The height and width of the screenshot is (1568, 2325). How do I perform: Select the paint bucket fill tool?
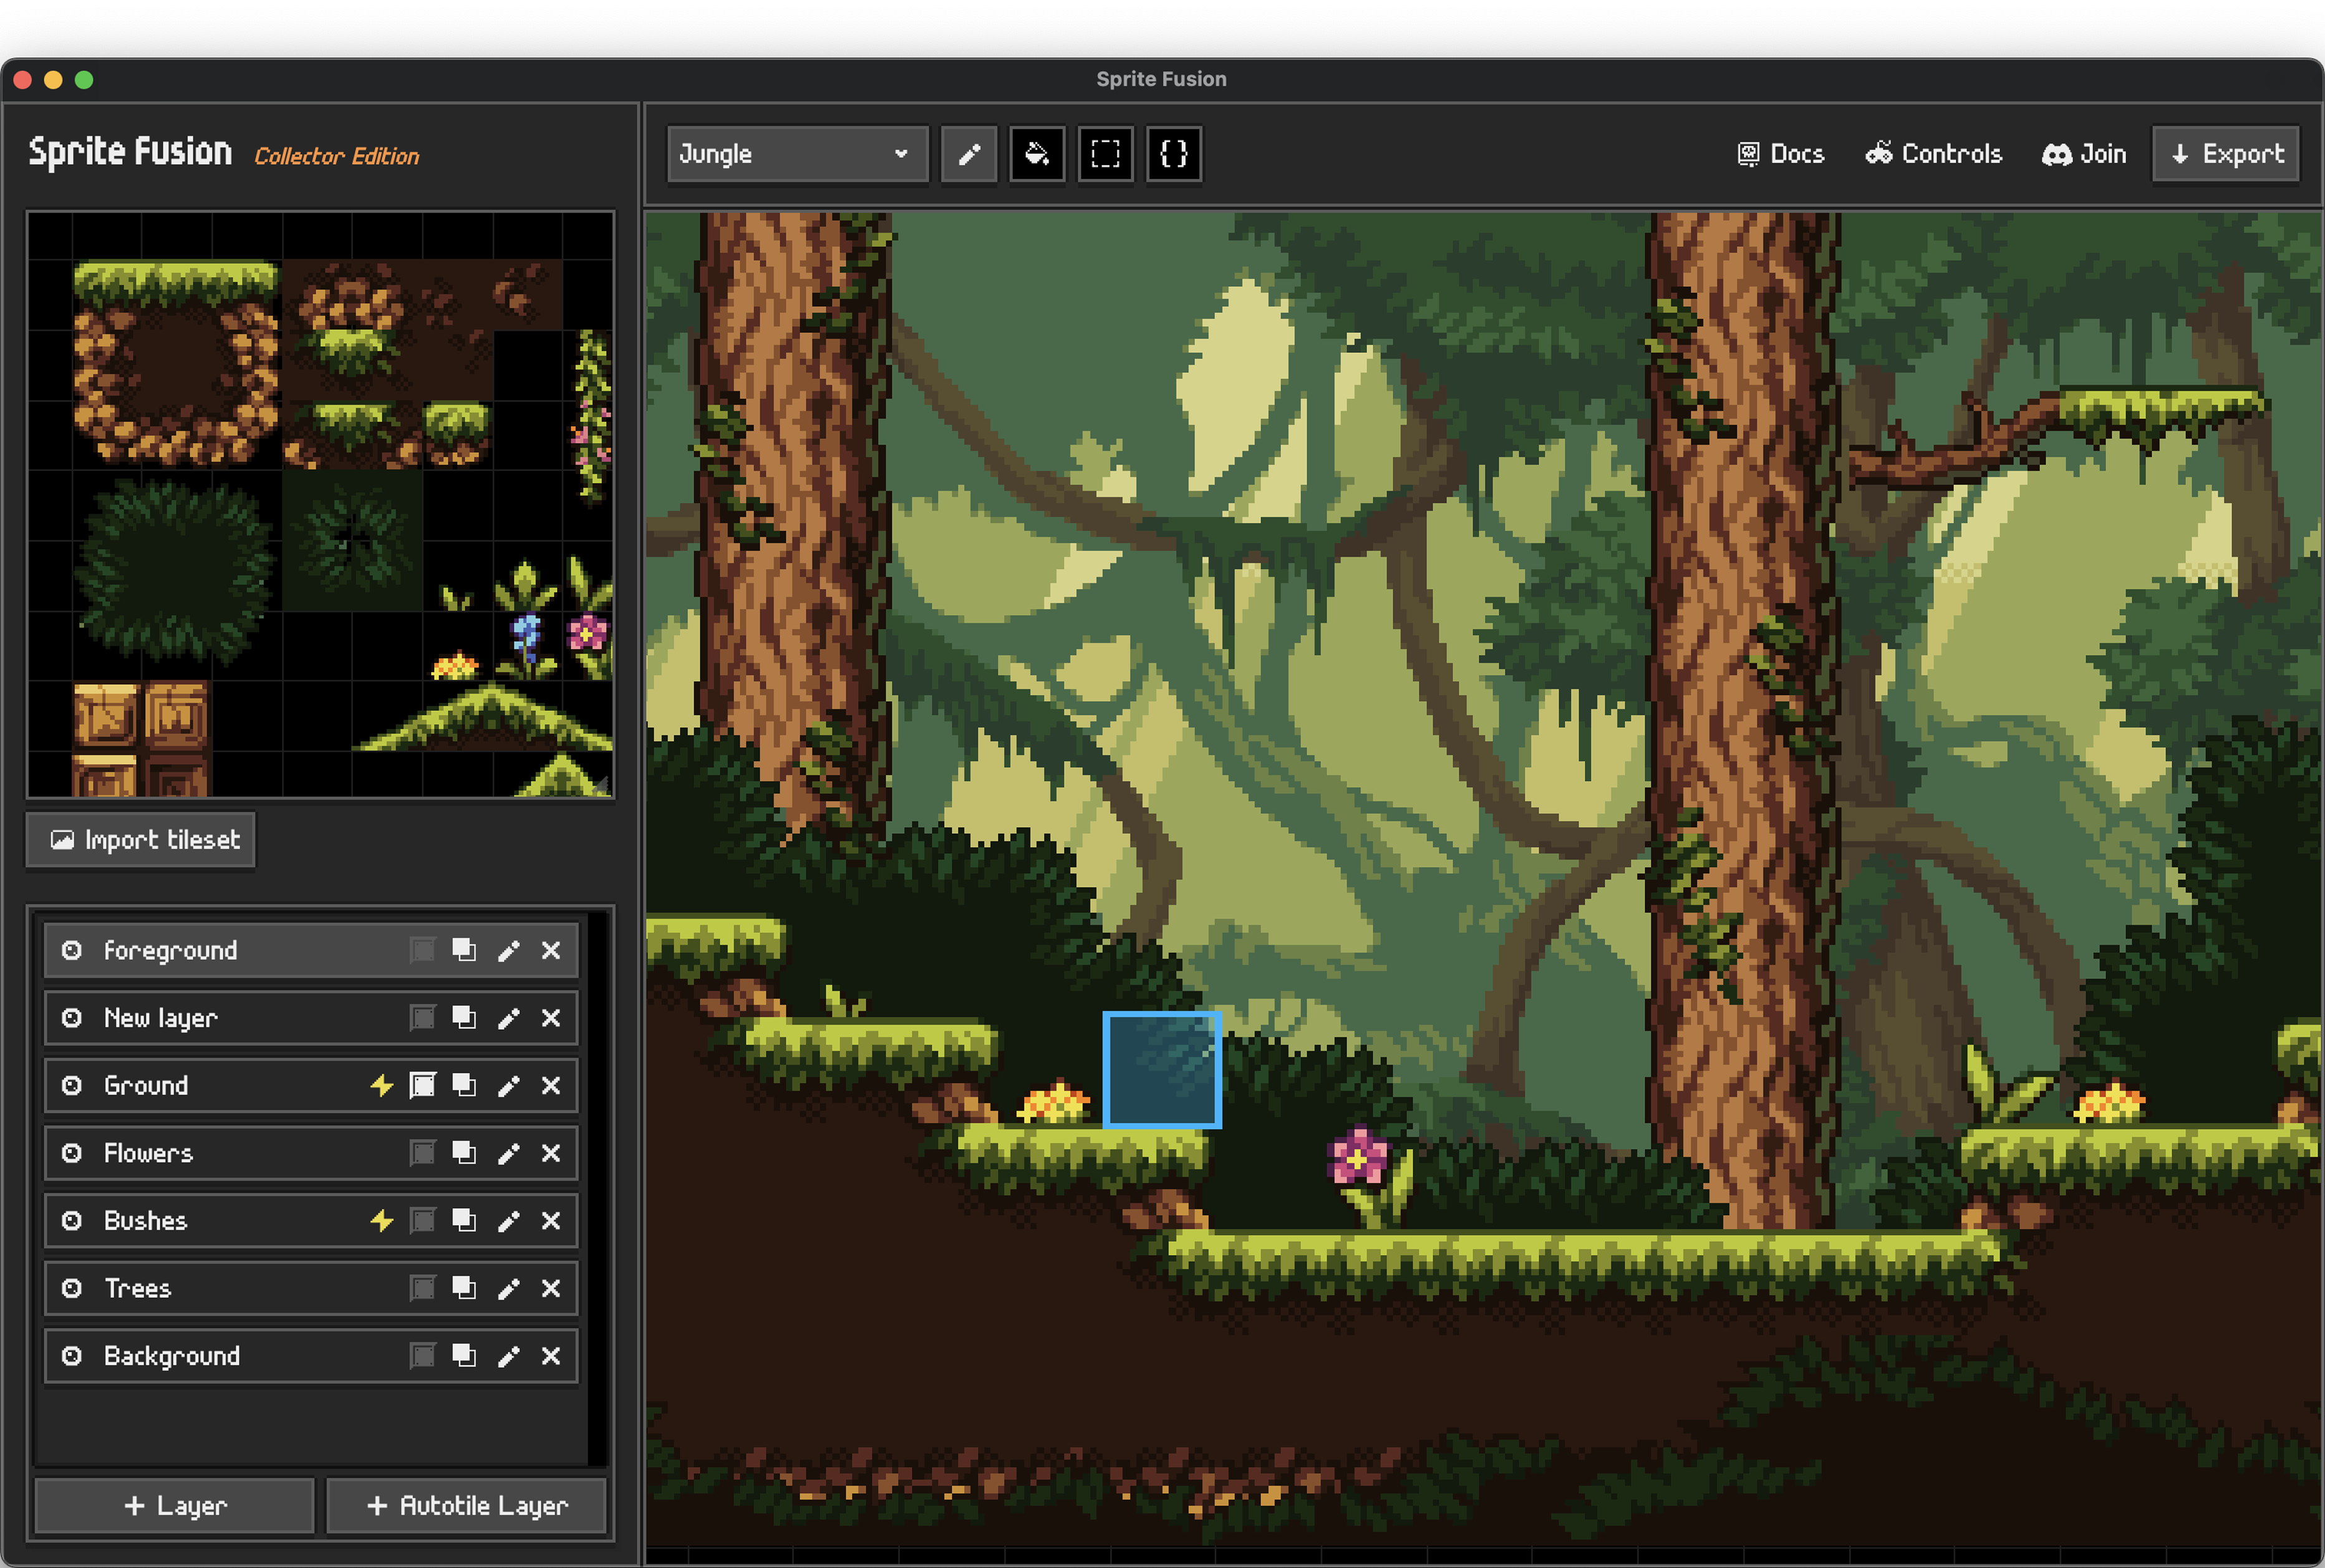[1037, 154]
